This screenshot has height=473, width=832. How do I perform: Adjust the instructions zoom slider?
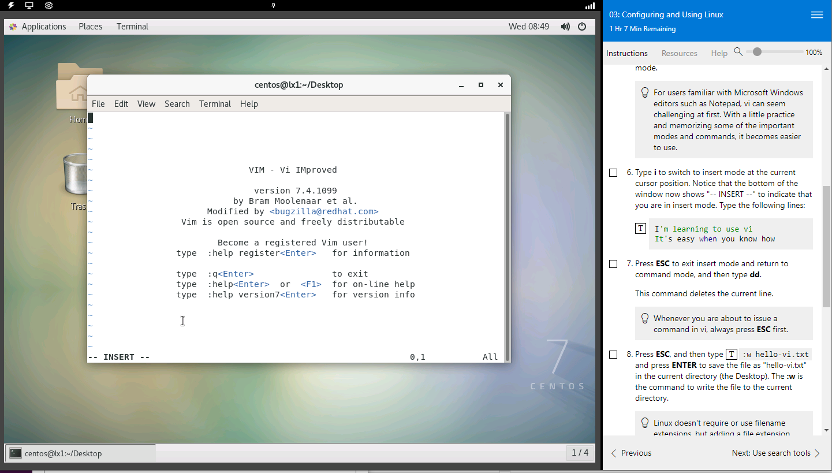[757, 52]
